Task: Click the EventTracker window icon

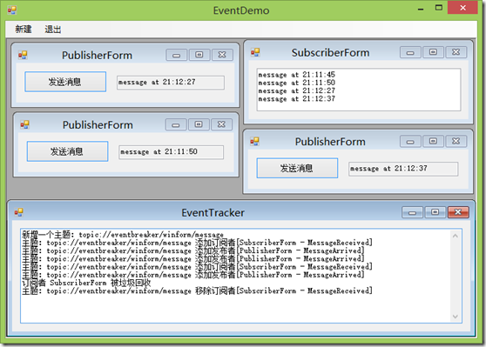Action: click(18, 212)
